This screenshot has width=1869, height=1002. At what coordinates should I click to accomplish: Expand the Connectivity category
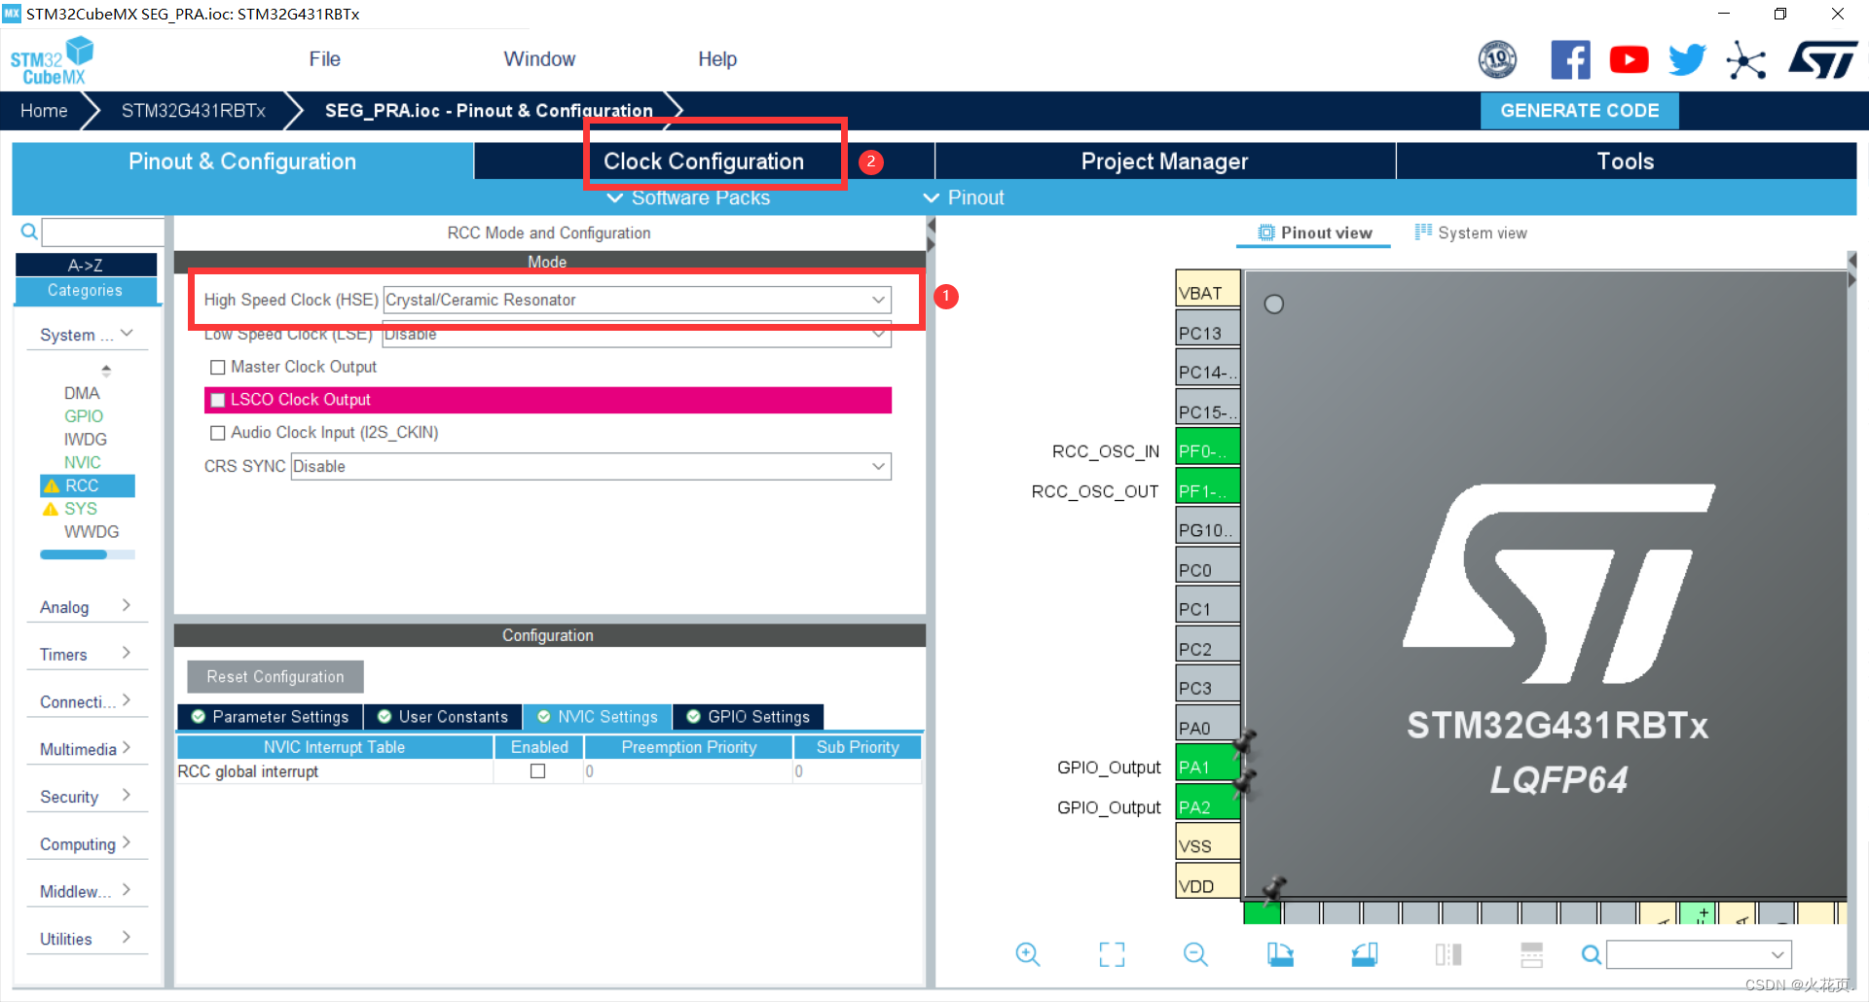(x=86, y=701)
